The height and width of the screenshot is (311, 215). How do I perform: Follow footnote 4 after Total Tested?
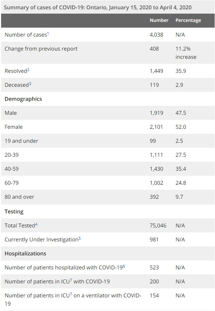coord(36,224)
